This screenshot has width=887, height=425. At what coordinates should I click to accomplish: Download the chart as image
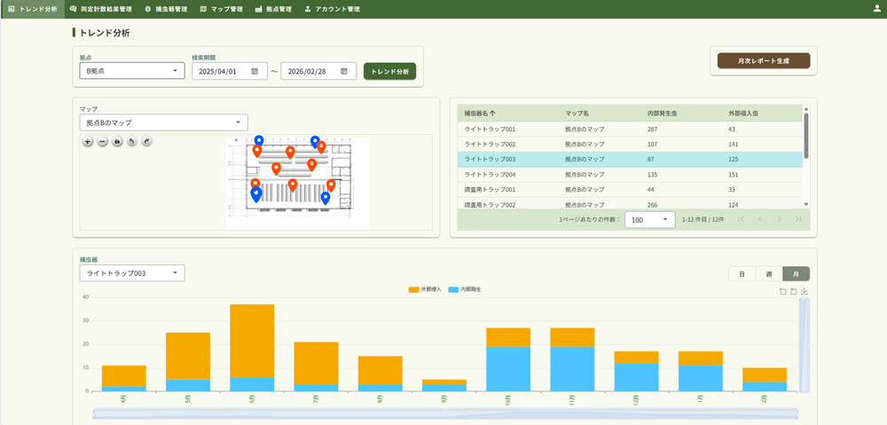[x=804, y=291]
